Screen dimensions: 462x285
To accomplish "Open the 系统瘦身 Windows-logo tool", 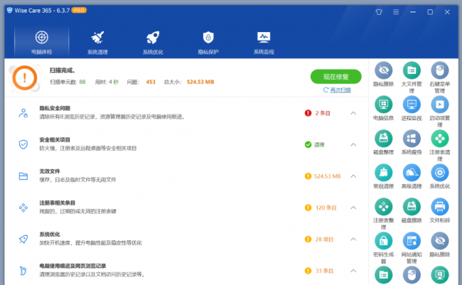I will coord(412,143).
